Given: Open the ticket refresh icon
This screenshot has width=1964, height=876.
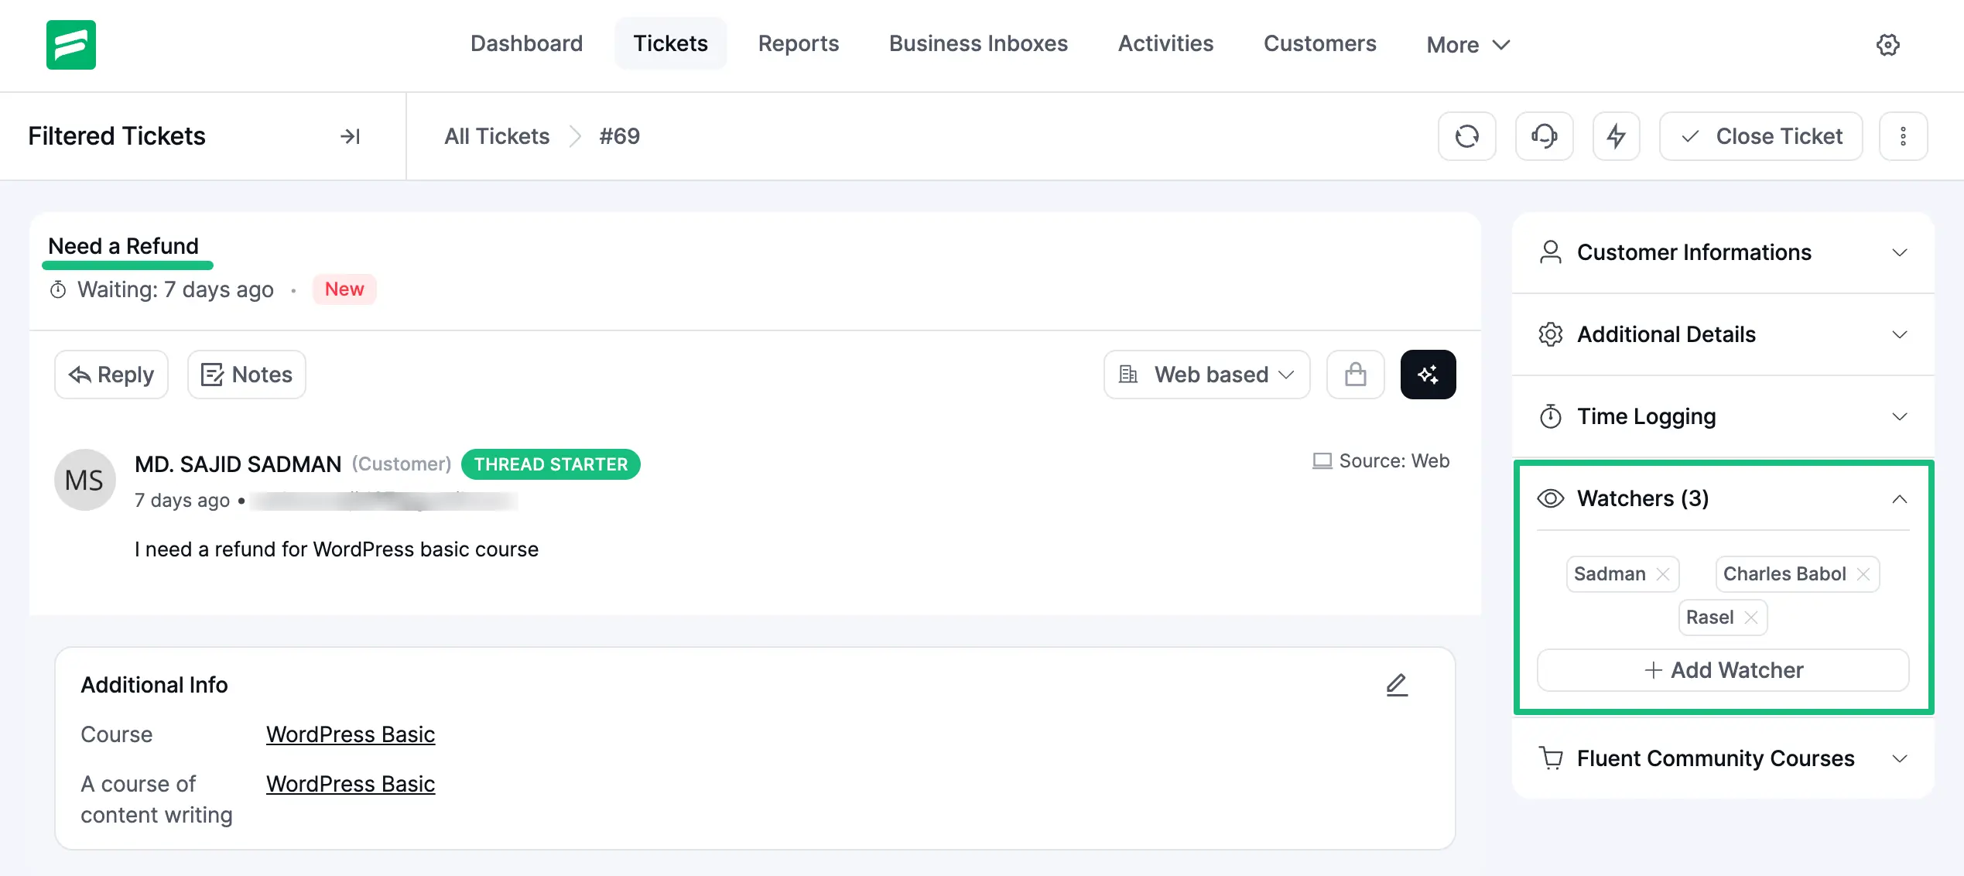Looking at the screenshot, I should point(1466,135).
